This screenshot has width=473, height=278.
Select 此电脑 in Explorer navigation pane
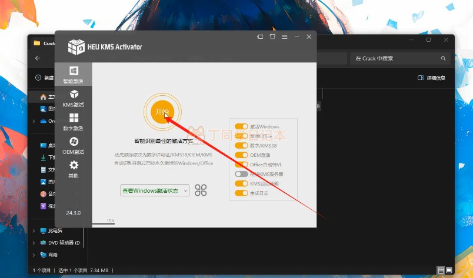click(51, 230)
